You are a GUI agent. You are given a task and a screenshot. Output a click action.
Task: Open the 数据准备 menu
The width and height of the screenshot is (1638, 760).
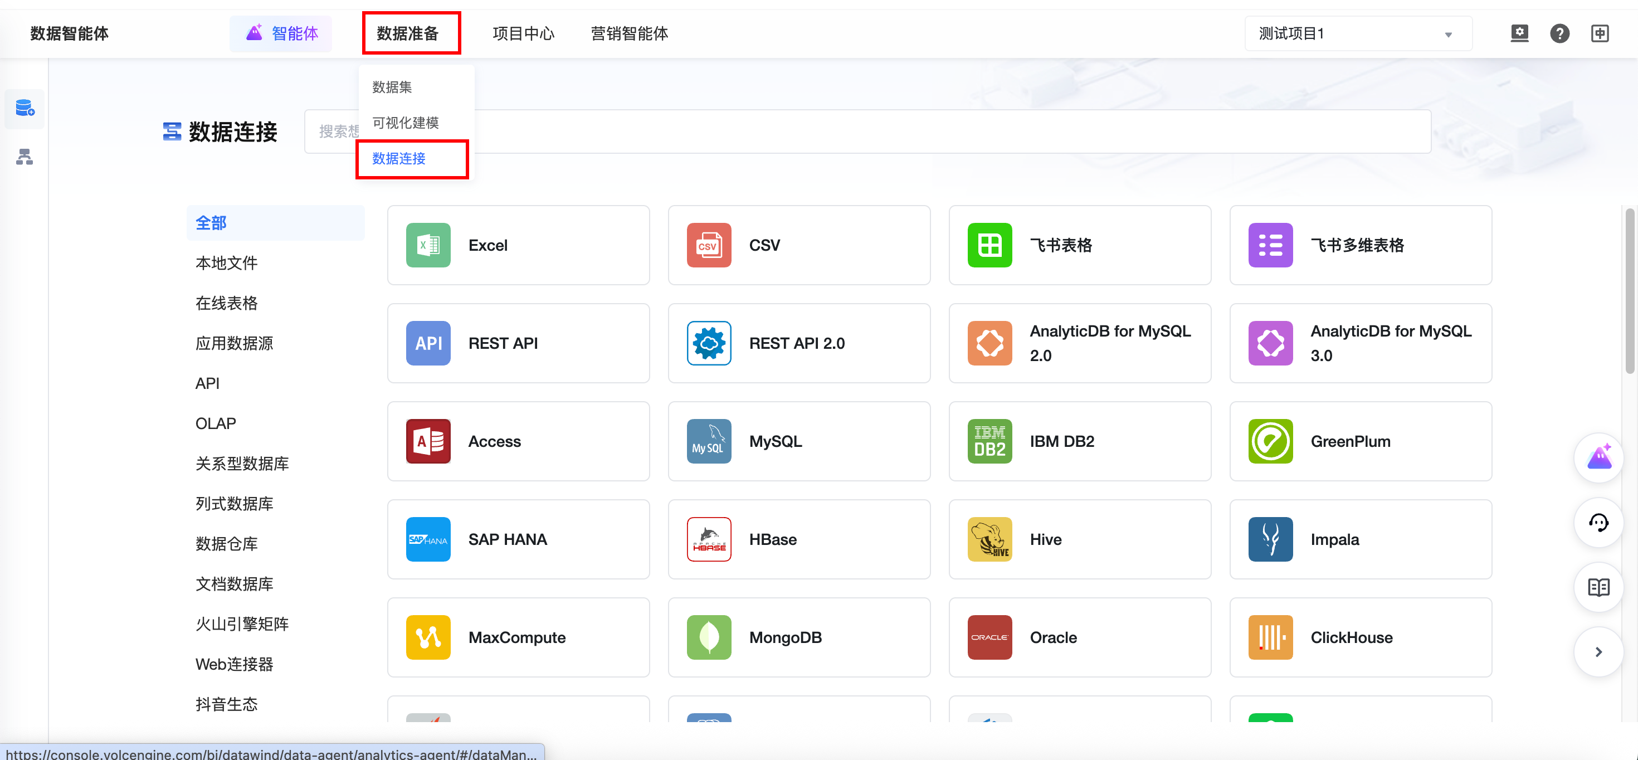tap(408, 33)
